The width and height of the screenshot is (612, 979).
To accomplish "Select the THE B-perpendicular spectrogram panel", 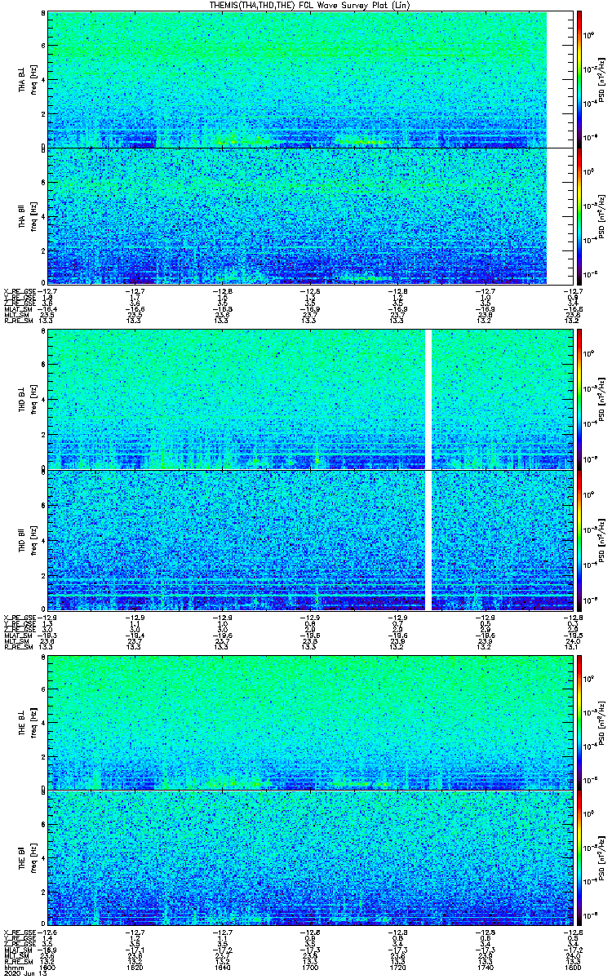I will pyautogui.click(x=308, y=721).
